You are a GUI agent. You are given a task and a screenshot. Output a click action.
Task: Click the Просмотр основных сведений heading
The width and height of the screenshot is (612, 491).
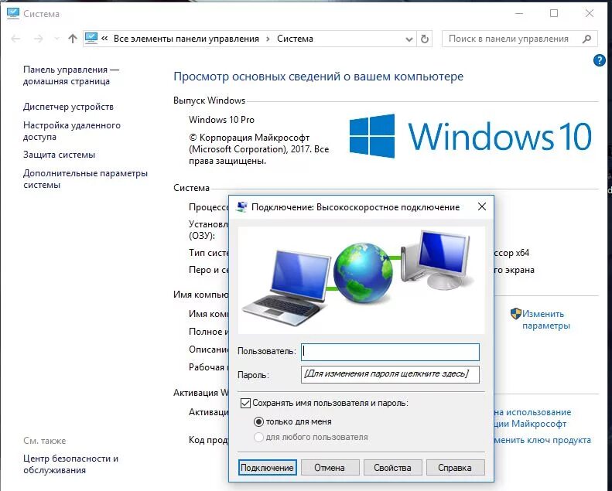click(318, 77)
